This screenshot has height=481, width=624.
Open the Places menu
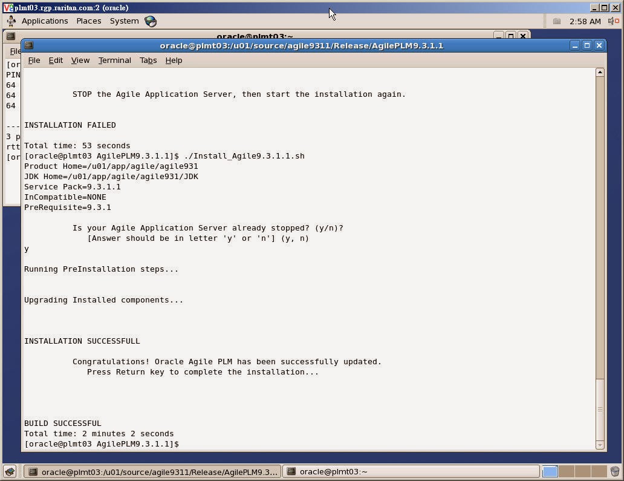89,21
